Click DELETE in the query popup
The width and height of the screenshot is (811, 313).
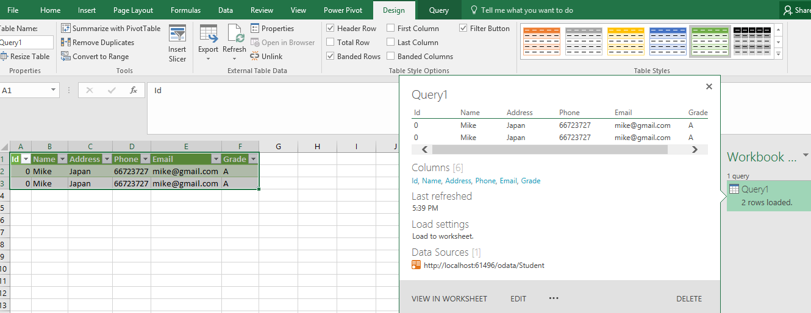[x=689, y=298]
